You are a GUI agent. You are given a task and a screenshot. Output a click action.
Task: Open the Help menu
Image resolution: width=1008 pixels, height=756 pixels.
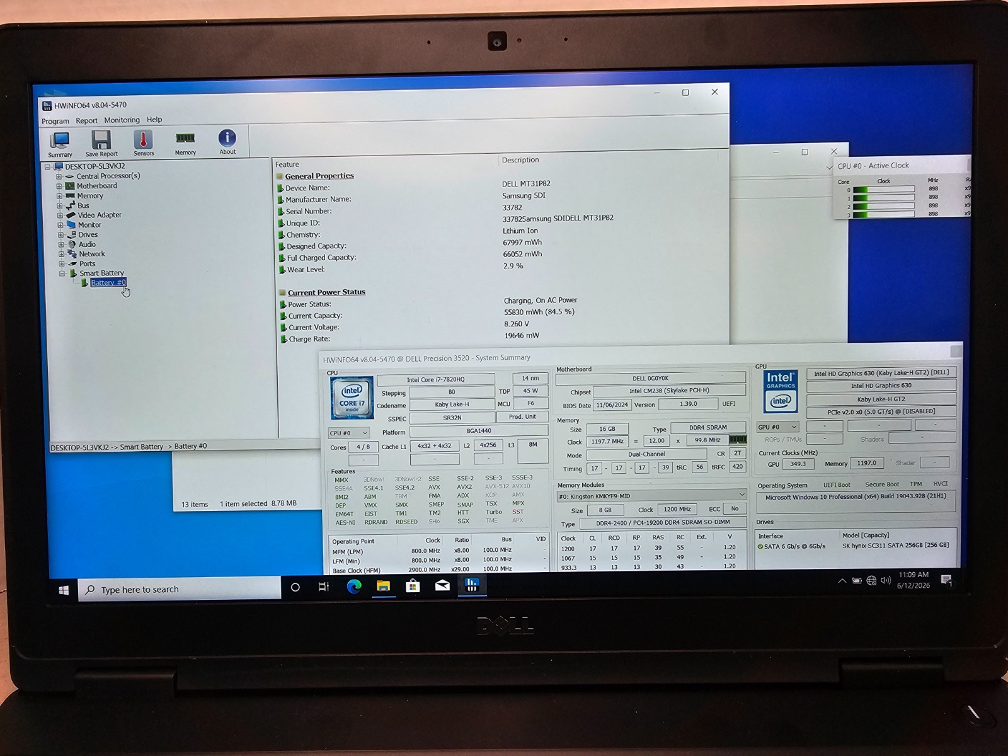tap(154, 119)
